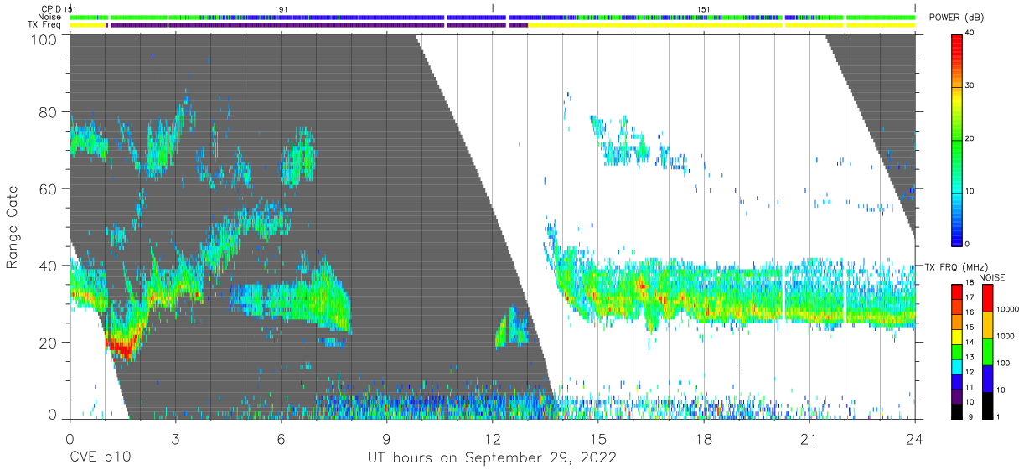Click the 21 tick label on the time axis
Image resolution: width=1029 pixels, height=475 pixels.
[x=809, y=439]
